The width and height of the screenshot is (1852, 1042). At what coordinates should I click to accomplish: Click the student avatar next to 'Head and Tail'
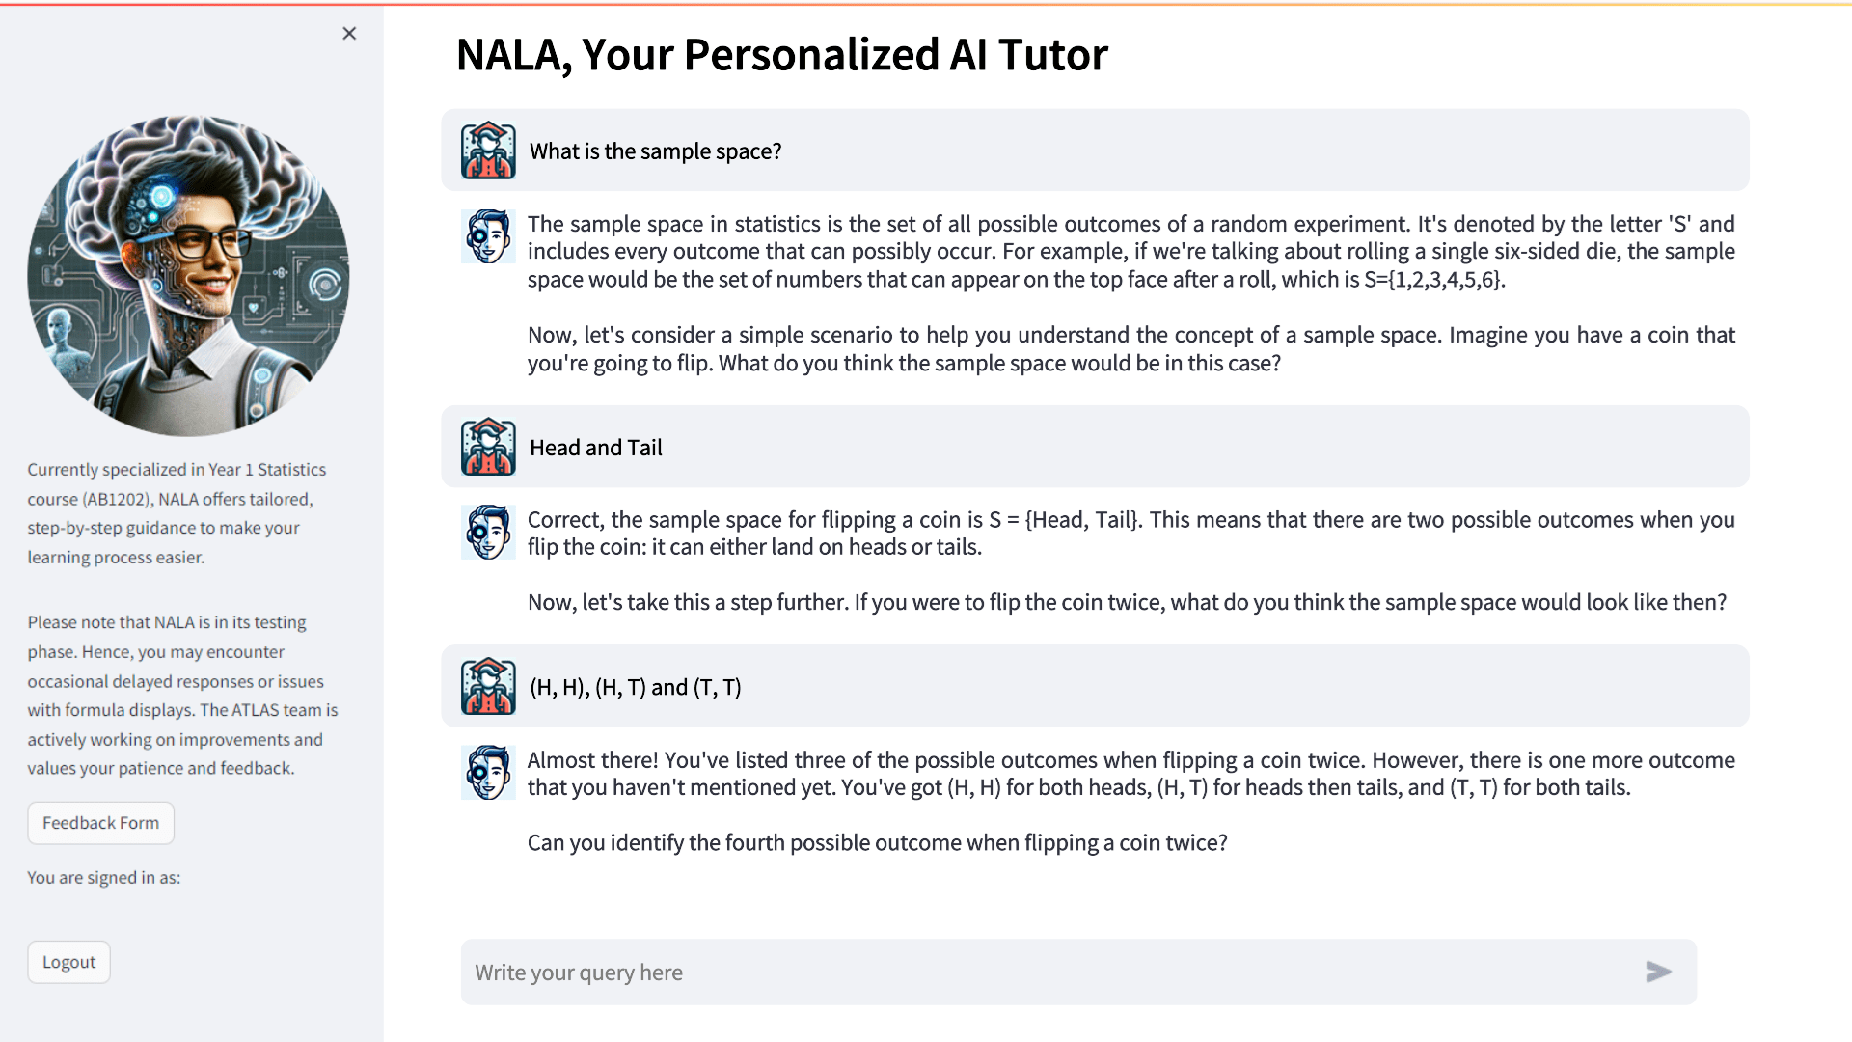[488, 446]
